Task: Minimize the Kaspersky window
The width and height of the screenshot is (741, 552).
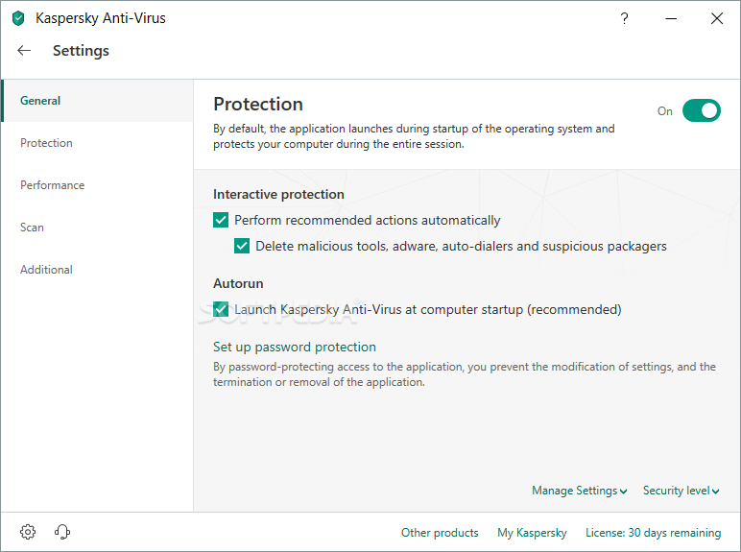Action: click(x=671, y=18)
